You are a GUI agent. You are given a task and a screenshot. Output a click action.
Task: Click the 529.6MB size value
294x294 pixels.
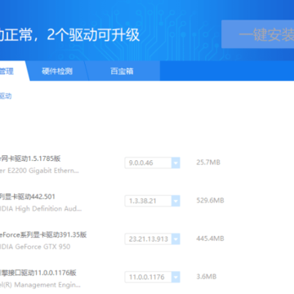pyautogui.click(x=210, y=201)
